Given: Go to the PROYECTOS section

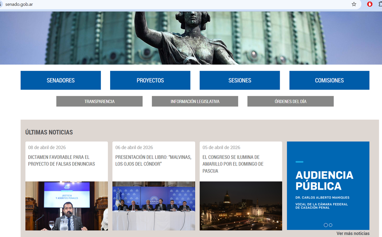Looking at the screenshot, I should coord(150,80).
